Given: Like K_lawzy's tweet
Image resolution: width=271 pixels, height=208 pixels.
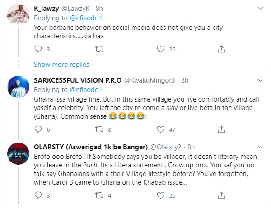Looking at the screenshot, I should pyautogui.click(x=160, y=50).
